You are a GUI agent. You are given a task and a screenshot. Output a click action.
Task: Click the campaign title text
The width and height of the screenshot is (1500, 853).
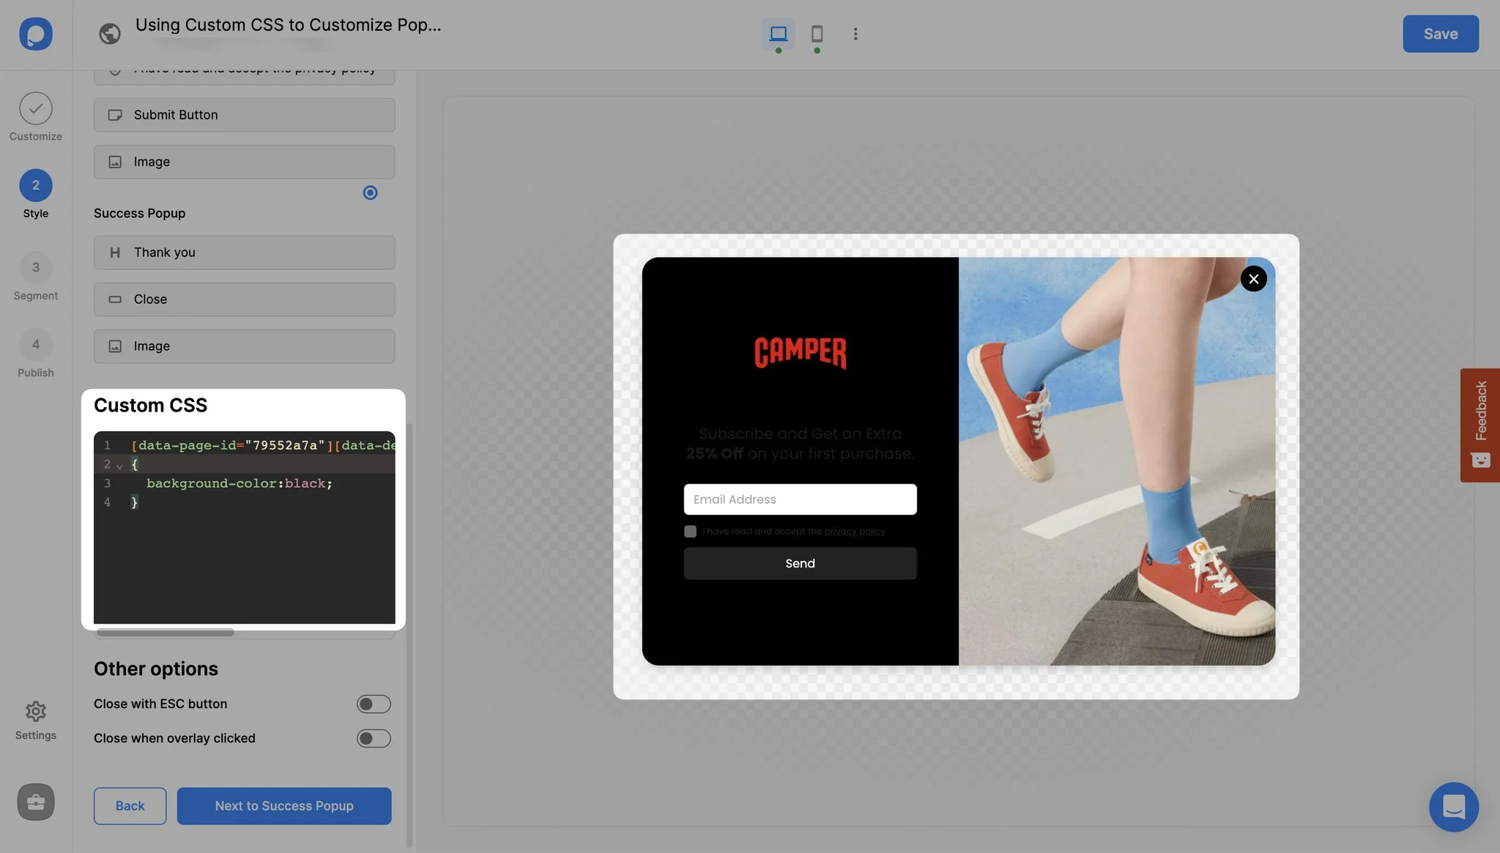[x=289, y=25]
